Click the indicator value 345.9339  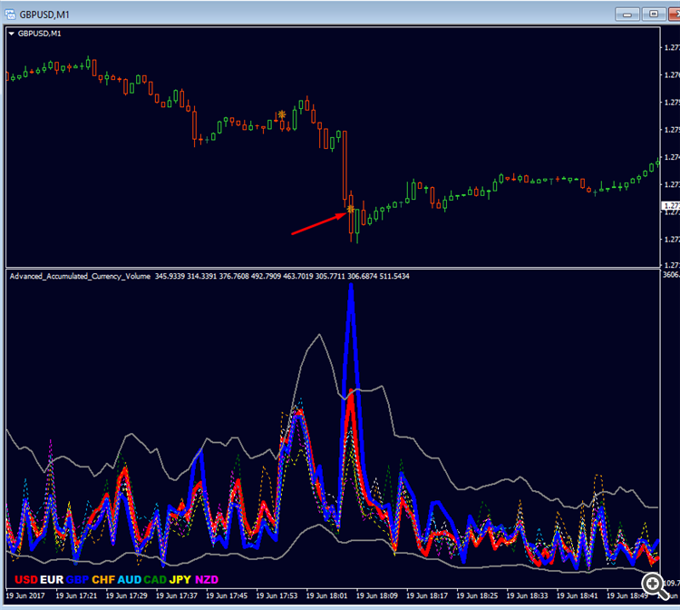click(x=170, y=276)
